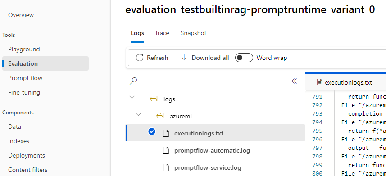Open Fine-tuning in the sidebar
This screenshot has height=176, width=386.
(x=24, y=93)
